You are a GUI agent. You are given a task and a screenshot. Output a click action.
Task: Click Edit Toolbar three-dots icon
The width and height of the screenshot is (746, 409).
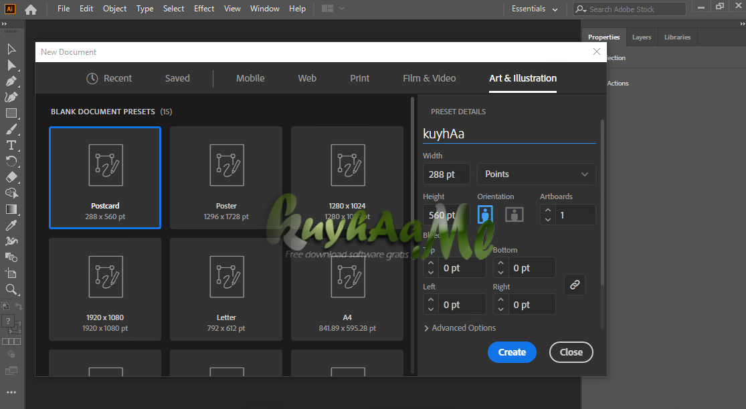11,392
